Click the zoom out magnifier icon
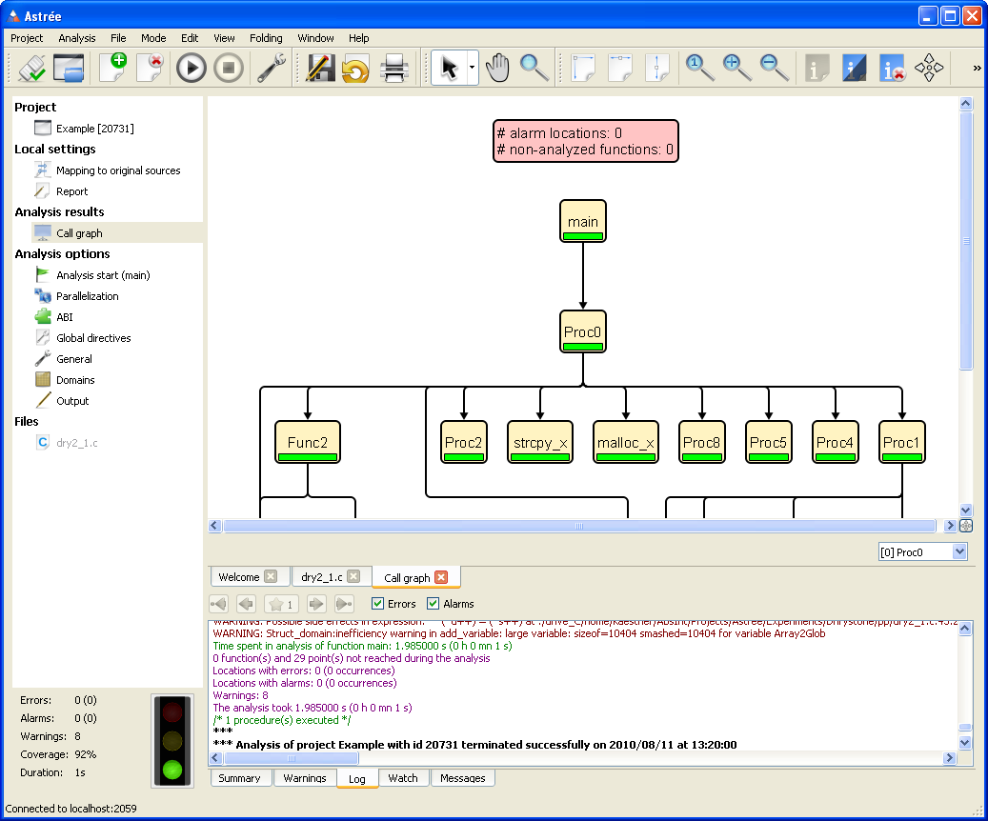Screen dimensions: 988x821 (x=774, y=68)
